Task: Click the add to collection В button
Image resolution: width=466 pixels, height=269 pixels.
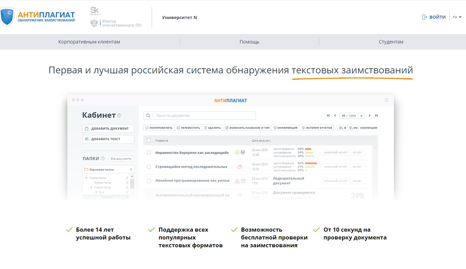Action: pyautogui.click(x=342, y=128)
